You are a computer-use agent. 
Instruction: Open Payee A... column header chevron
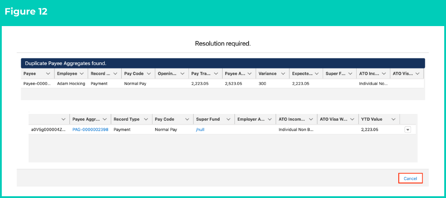pos(250,73)
